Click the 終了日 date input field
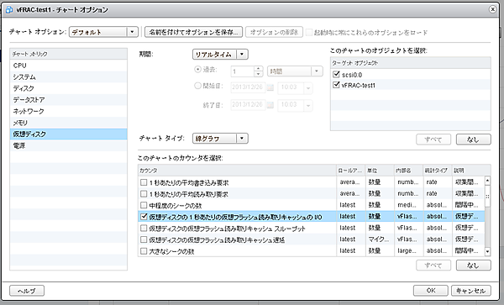The image size is (504, 305). tap(248, 105)
